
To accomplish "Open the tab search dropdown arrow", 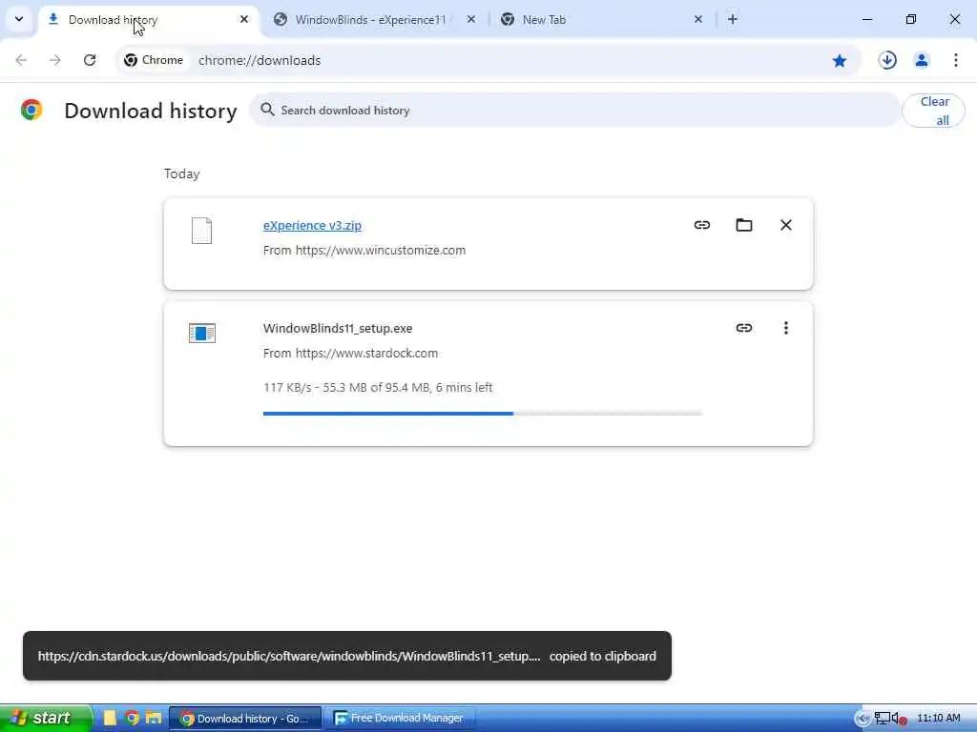I will coord(19,19).
